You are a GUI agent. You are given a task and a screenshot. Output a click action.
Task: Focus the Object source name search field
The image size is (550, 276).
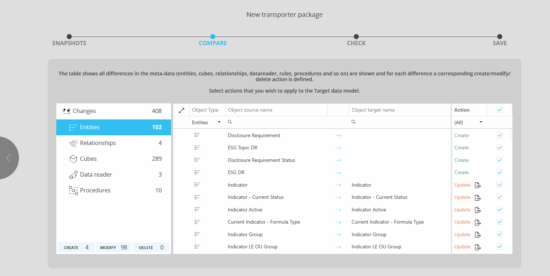pyautogui.click(x=276, y=122)
